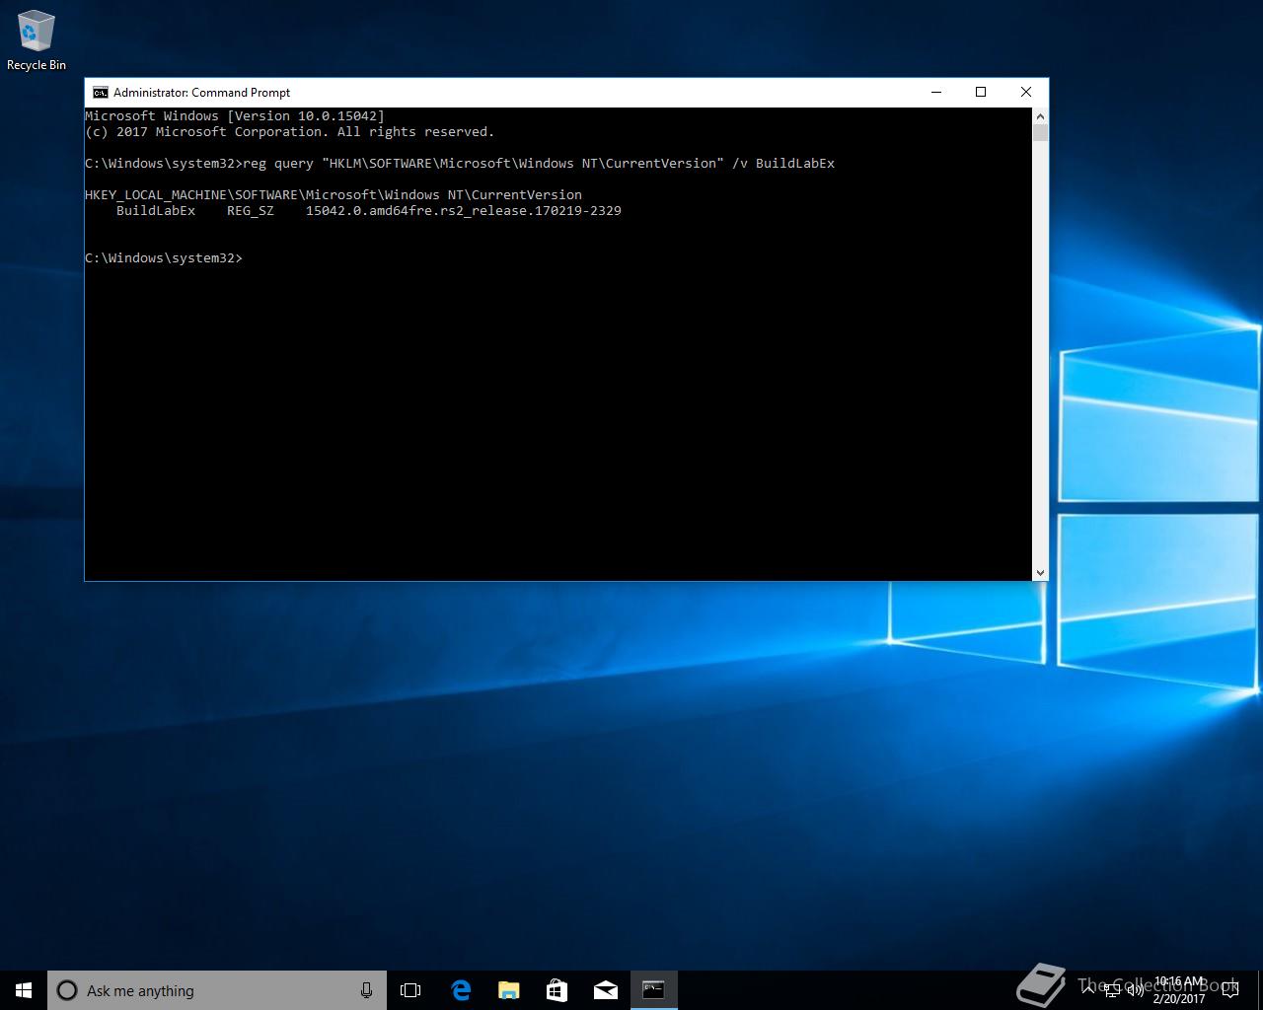This screenshot has width=1263, height=1010.
Task: Open the clock showing 2/20/2017
Action: pyautogui.click(x=1179, y=990)
